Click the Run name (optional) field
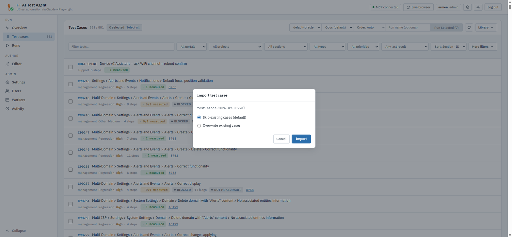Screen dimensions: 512x237 [x=408, y=27]
